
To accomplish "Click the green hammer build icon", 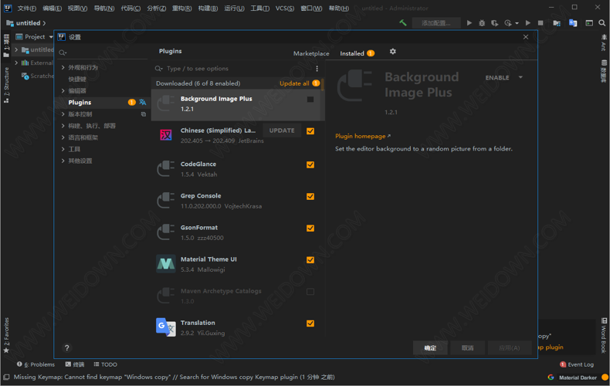I will 402,23.
